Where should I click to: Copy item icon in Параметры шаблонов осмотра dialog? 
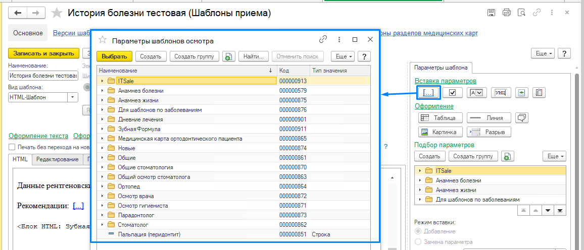(x=228, y=56)
